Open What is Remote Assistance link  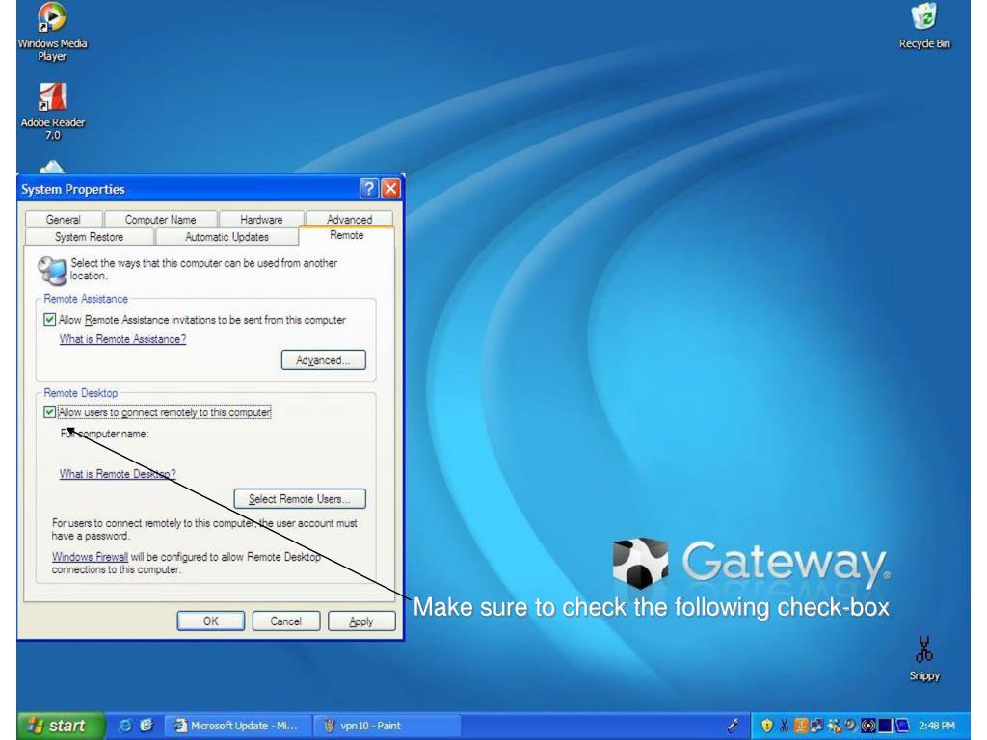point(122,339)
